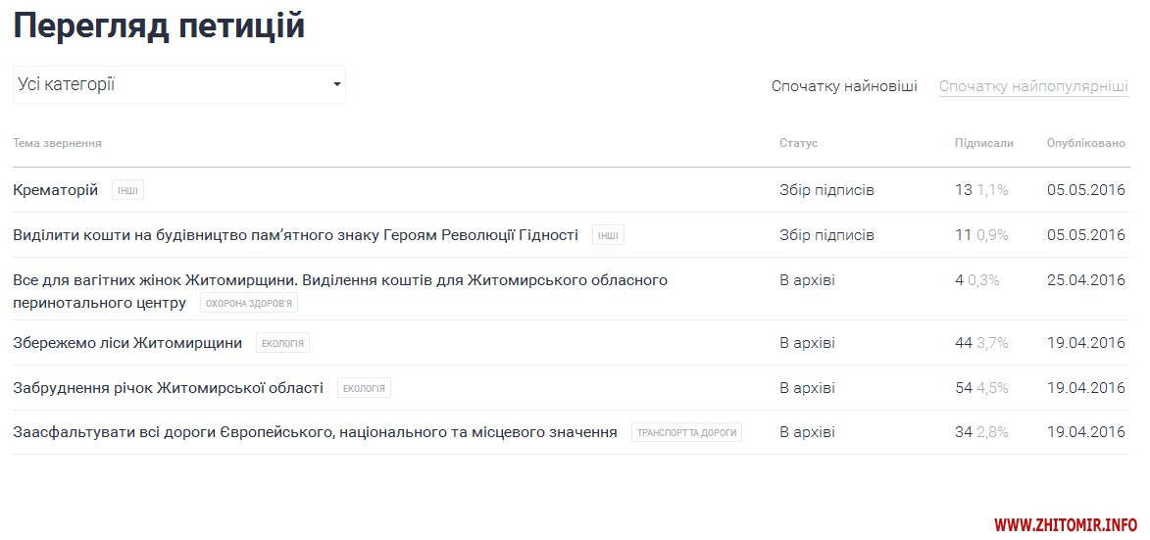Sort by Спочатку найпопулярніші
1150x540 pixels.
tap(1033, 86)
